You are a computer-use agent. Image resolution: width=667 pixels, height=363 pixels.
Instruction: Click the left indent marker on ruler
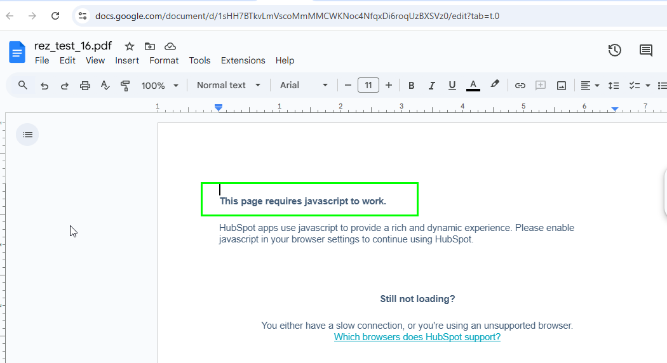219,110
